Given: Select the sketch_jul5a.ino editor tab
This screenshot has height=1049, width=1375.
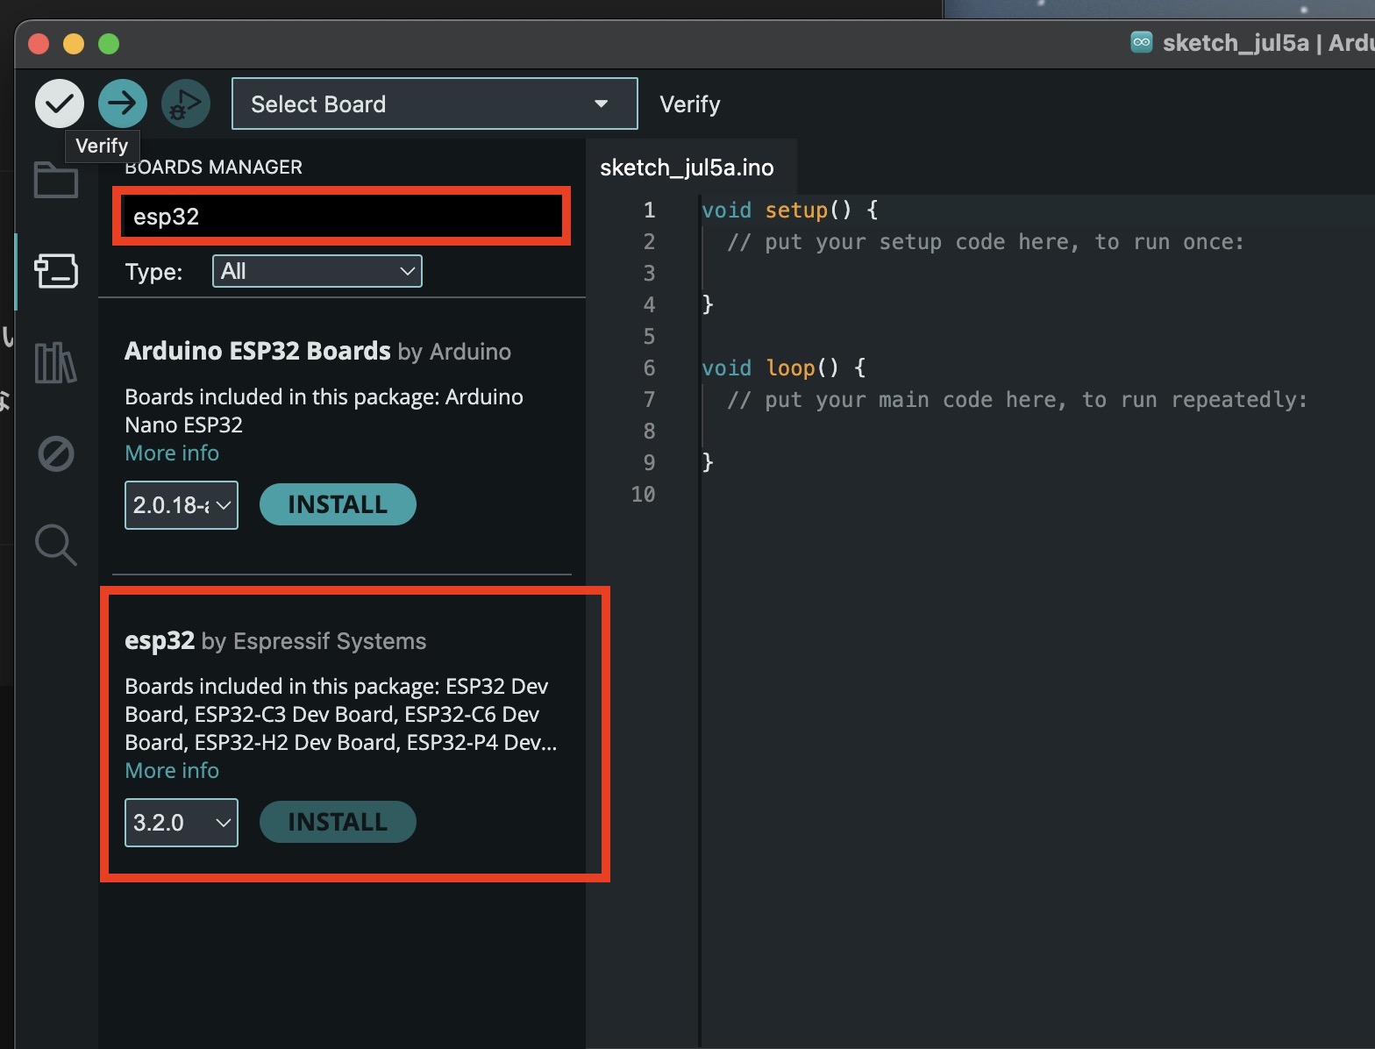Looking at the screenshot, I should (687, 168).
